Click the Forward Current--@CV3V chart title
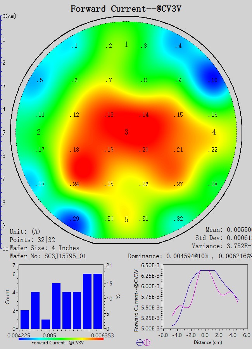The height and width of the screenshot is (349, 252). click(x=126, y=9)
